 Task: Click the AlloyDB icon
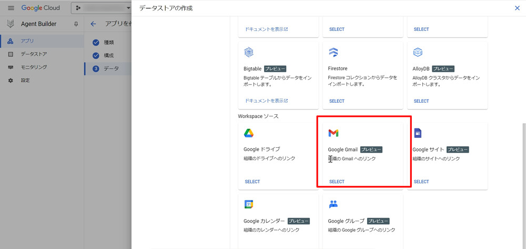pos(418,52)
